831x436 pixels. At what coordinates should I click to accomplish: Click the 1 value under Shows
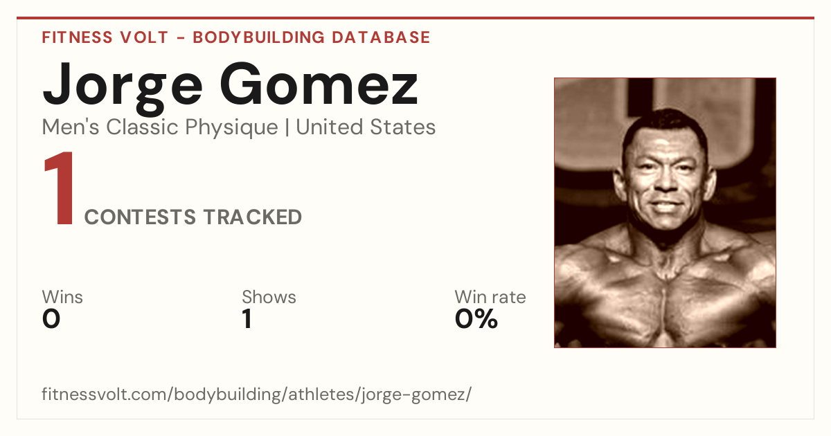pos(247,319)
